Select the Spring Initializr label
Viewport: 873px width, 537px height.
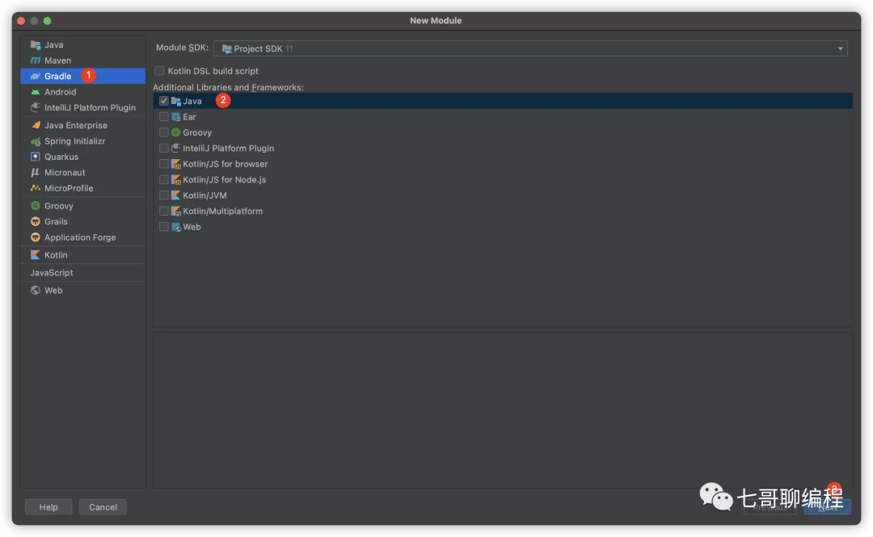75,141
